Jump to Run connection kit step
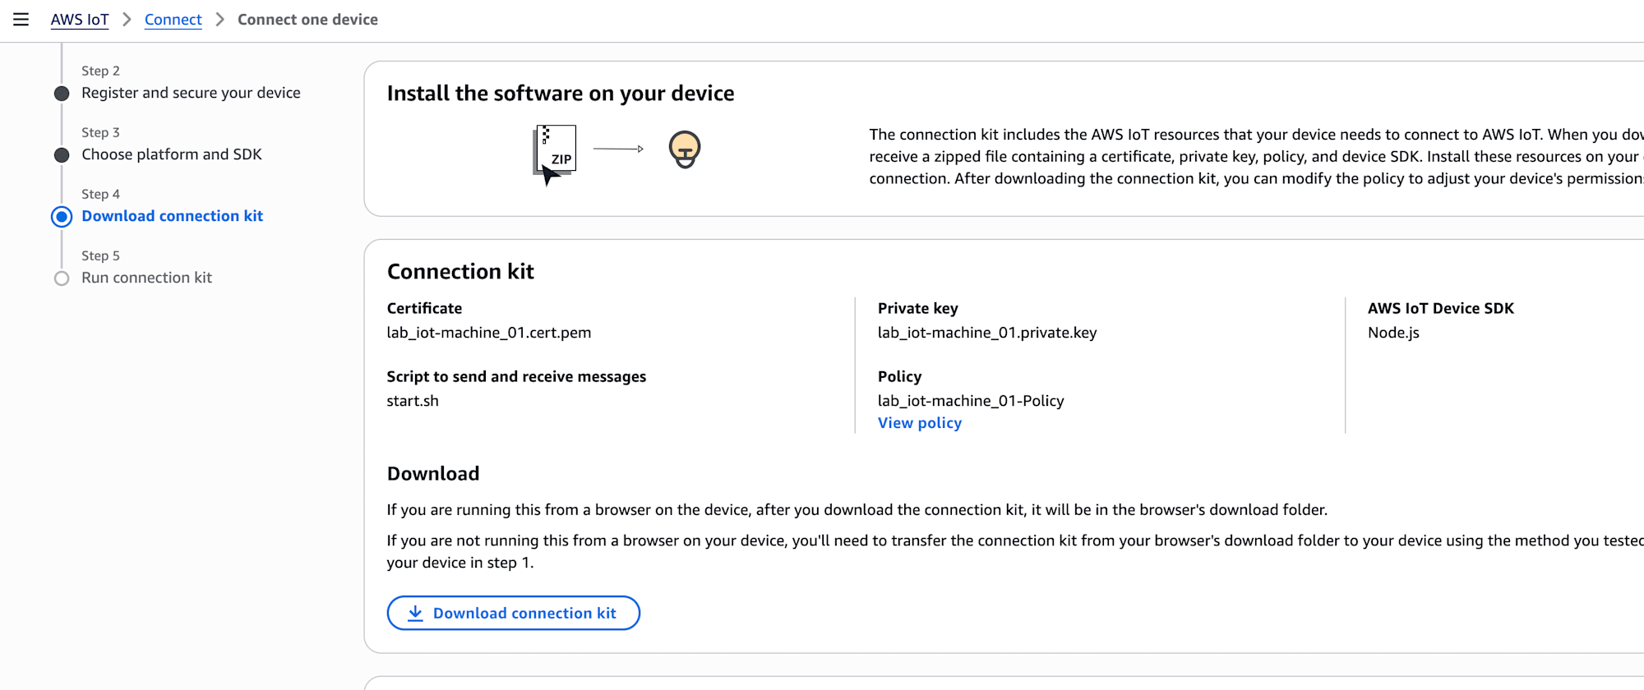The image size is (1644, 690). tap(146, 278)
